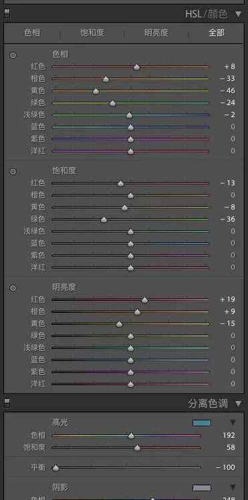
Task: Click the 饱和度 绿色 value field -36
Action: pyautogui.click(x=228, y=219)
